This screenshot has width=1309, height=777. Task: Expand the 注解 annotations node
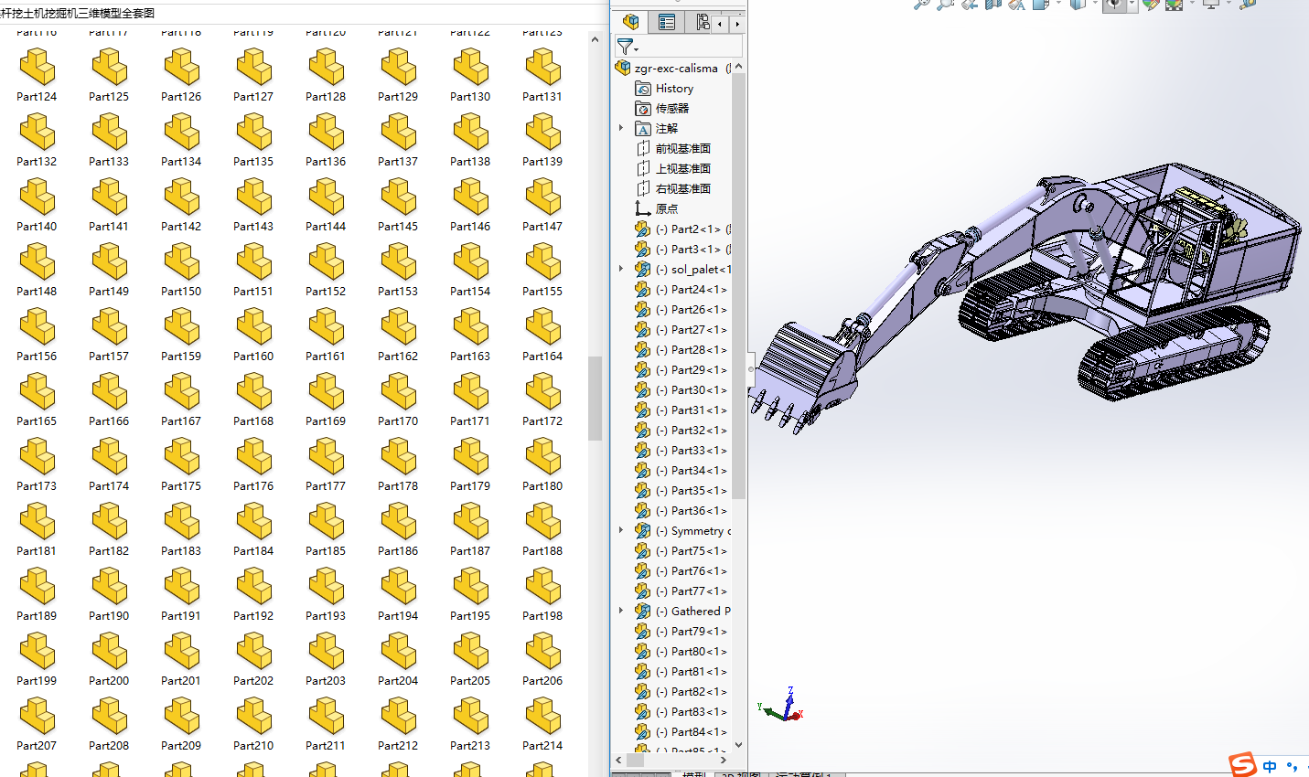coord(621,129)
